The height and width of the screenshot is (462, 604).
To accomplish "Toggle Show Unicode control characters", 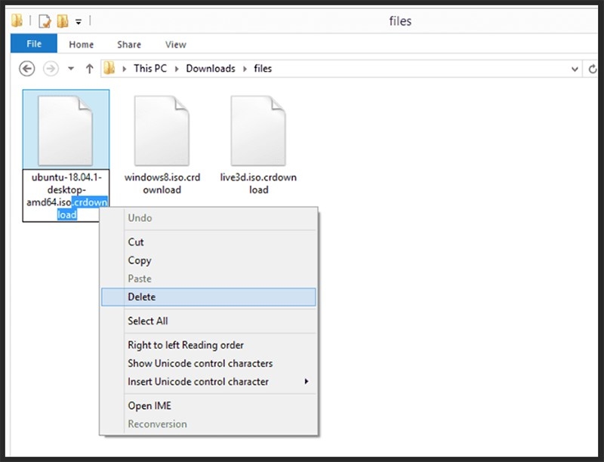I will (x=208, y=363).
